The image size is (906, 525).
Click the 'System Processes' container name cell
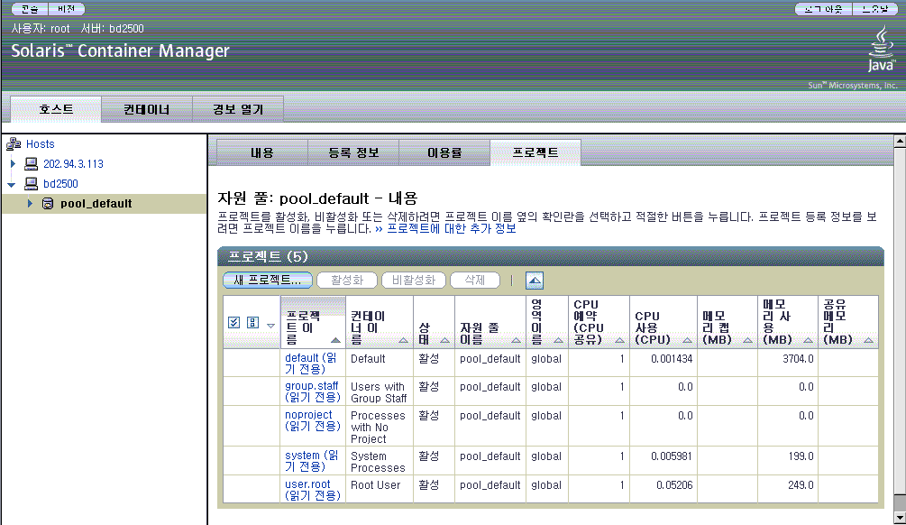378,462
